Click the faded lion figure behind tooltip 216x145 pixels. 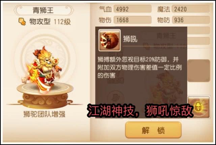[x=167, y=85]
